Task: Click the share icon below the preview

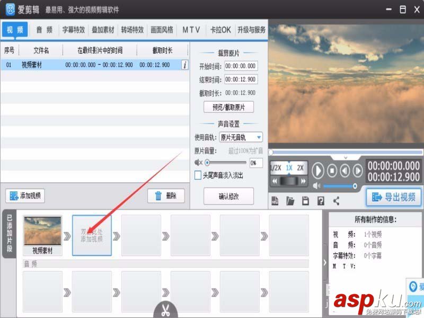Action: click(x=335, y=200)
